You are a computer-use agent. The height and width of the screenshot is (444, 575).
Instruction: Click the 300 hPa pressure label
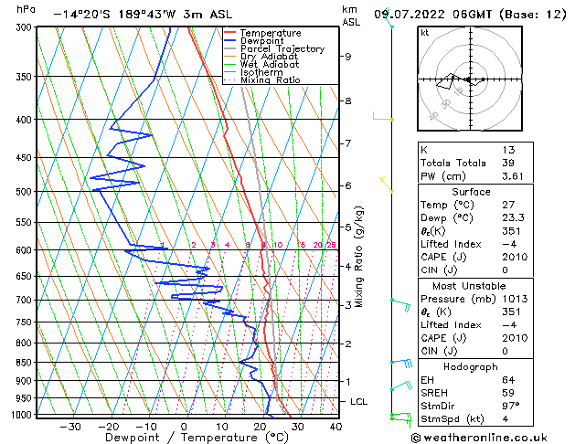point(26,27)
